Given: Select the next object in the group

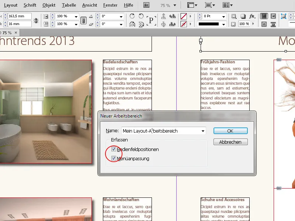Looking at the screenshot, I should (172, 24).
